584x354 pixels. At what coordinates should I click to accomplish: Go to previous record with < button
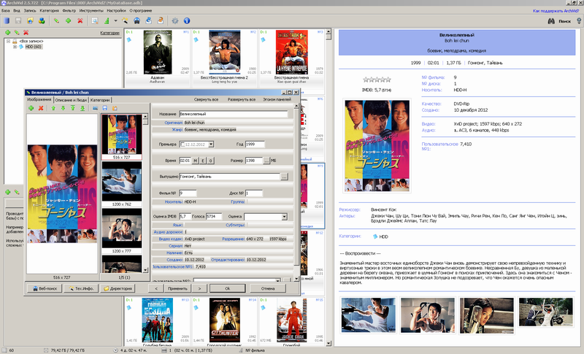coord(156,288)
